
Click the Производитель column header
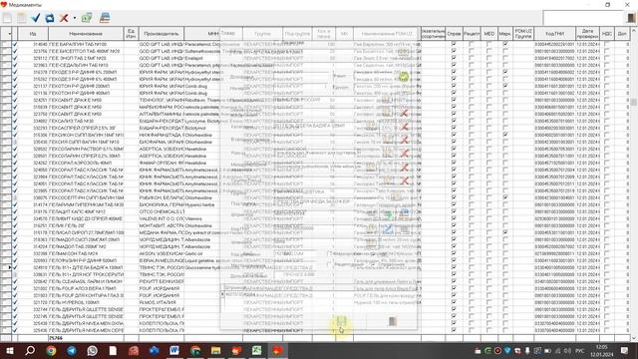coord(161,34)
